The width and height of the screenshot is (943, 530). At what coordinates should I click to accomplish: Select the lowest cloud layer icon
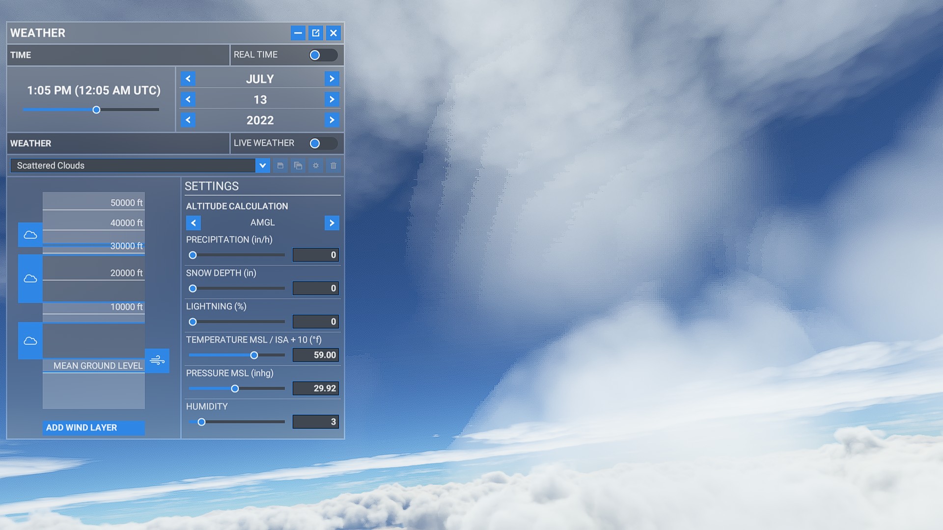click(x=30, y=341)
